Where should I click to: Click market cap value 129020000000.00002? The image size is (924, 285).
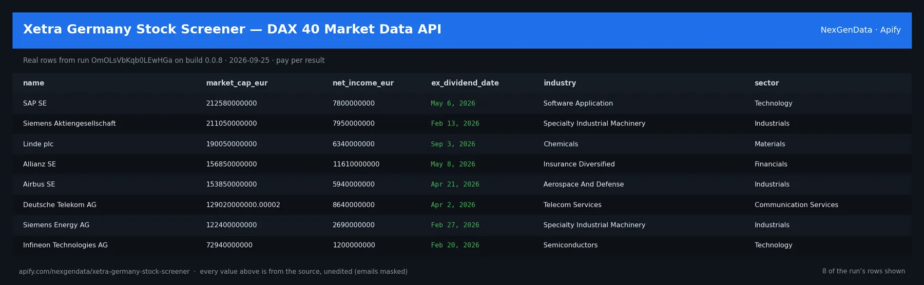pos(243,205)
